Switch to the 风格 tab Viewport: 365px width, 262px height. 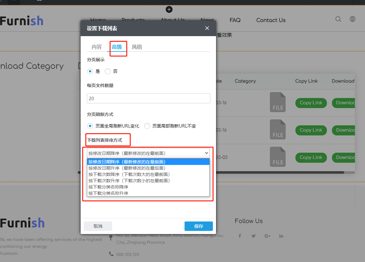pos(137,46)
